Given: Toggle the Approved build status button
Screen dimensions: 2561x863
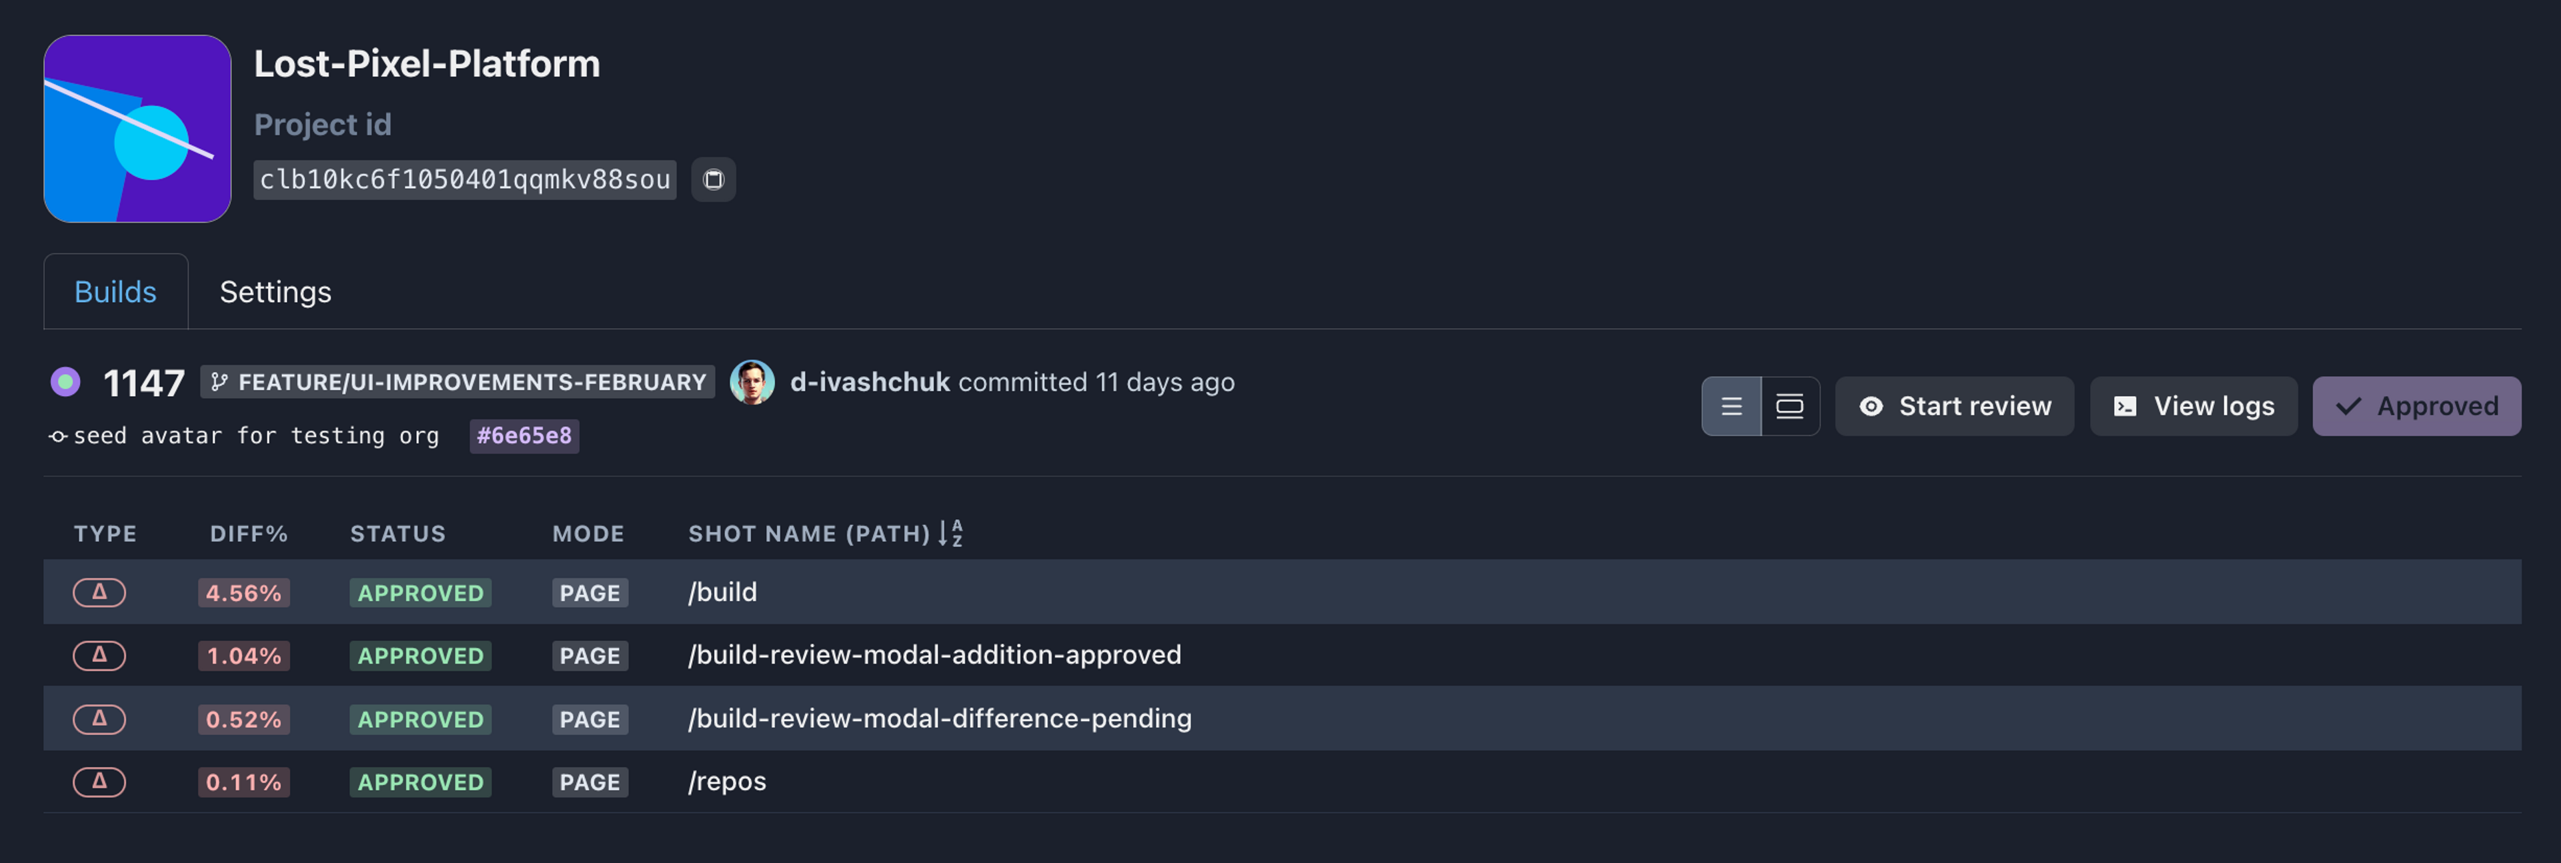Looking at the screenshot, I should 2416,407.
